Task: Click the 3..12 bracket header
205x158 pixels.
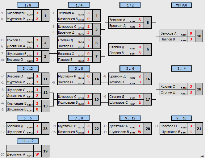Action: pyautogui.click(x=28, y=69)
